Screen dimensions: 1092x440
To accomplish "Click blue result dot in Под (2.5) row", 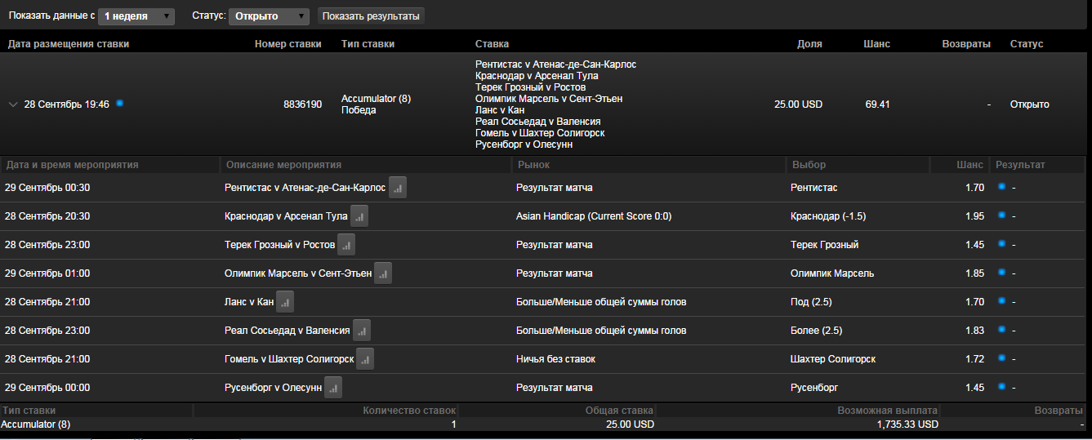I will click(1001, 301).
